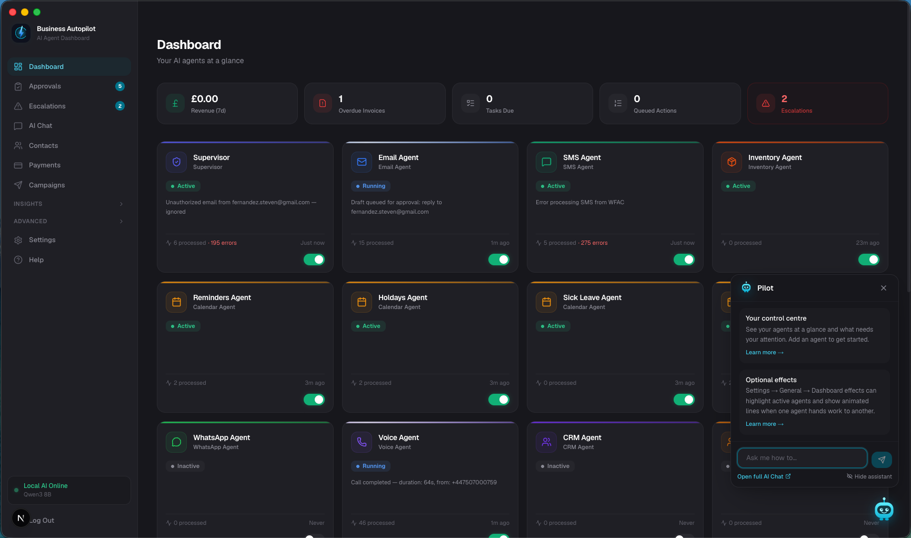The width and height of the screenshot is (911, 538).
Task: Disable the Sick Leave Agent toggle
Action: pos(684,400)
